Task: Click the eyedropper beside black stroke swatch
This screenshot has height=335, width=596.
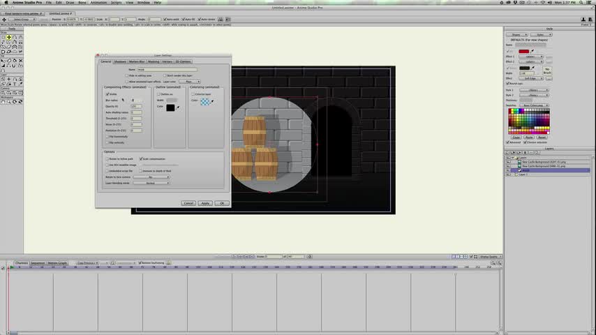Action: (x=534, y=68)
